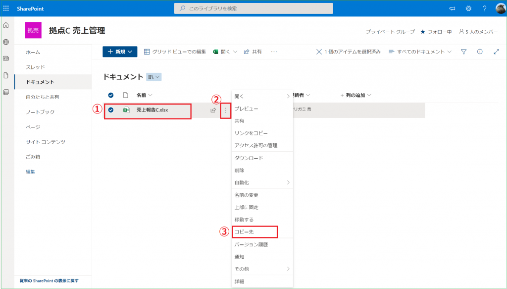
Task: Expand the 列の追加 column dropdown
Action: click(x=356, y=95)
